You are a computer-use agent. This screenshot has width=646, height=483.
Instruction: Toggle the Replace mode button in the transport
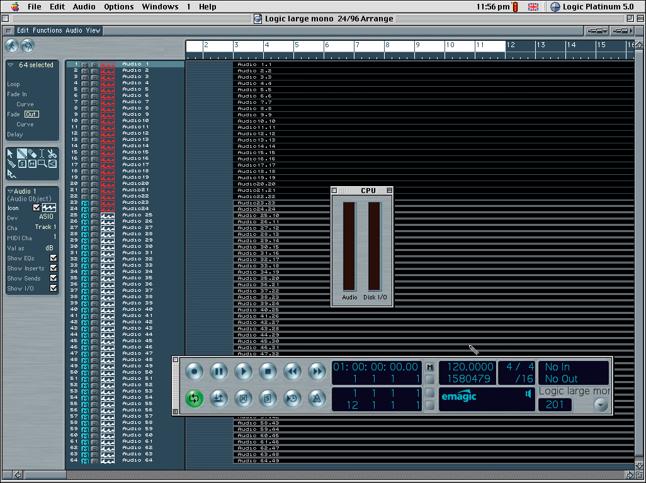click(x=243, y=398)
